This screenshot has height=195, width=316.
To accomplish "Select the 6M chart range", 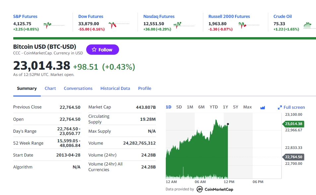I will 201,107.
